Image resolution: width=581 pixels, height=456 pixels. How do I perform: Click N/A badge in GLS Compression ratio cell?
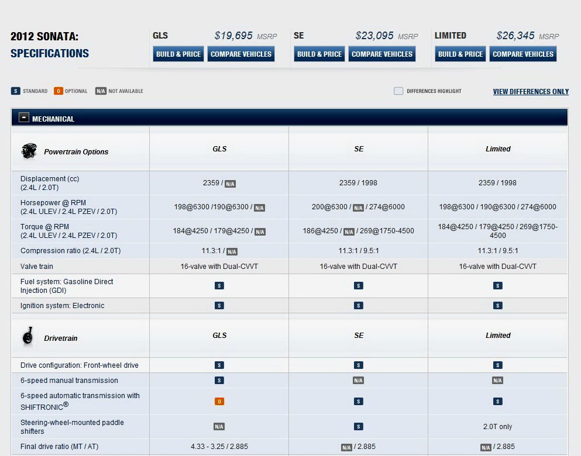coord(232,252)
